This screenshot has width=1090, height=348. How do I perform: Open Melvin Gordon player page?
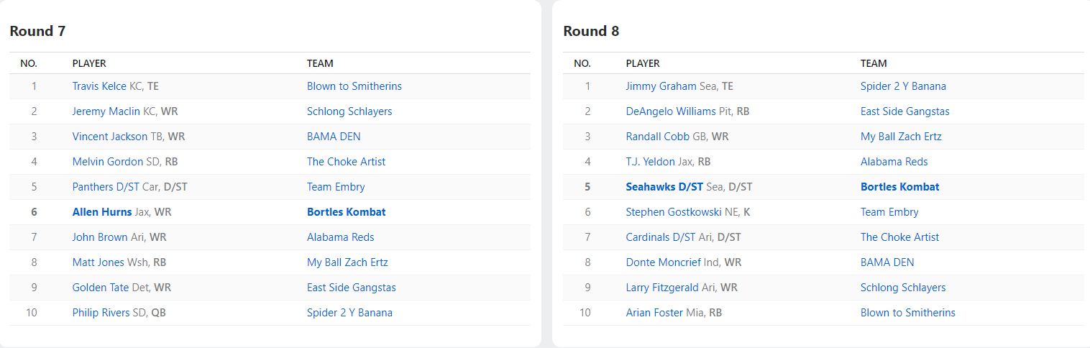pyautogui.click(x=107, y=162)
